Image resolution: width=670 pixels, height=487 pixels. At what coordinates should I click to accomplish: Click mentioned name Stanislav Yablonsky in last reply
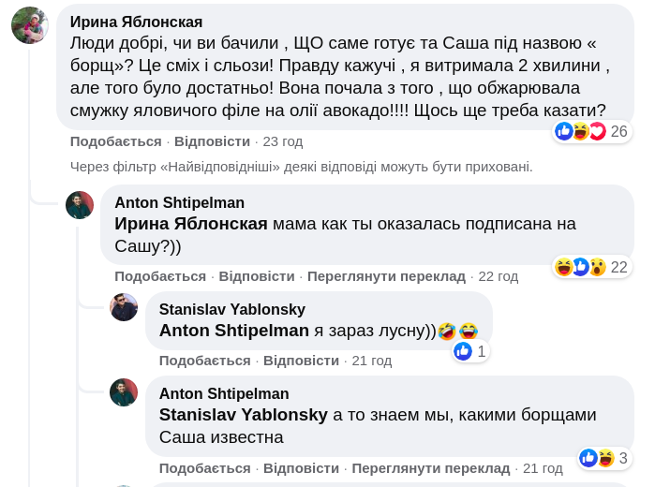pos(244,414)
